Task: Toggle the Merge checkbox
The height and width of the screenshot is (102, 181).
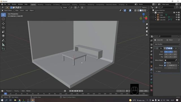Action: click(165, 65)
